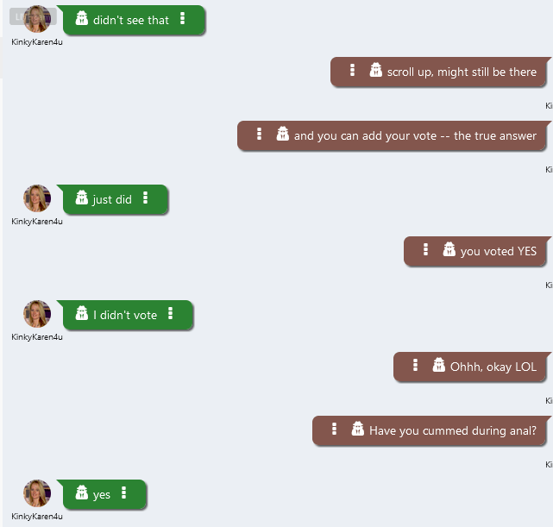Open three-dot menu for "scroll up, might still be there"
The image size is (553, 527).
352,71
